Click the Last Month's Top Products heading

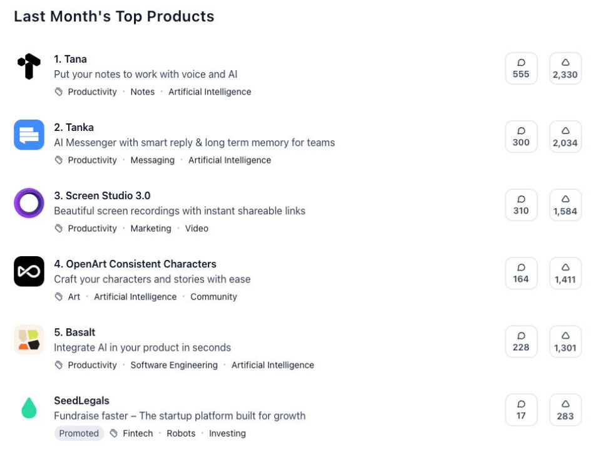(x=113, y=16)
